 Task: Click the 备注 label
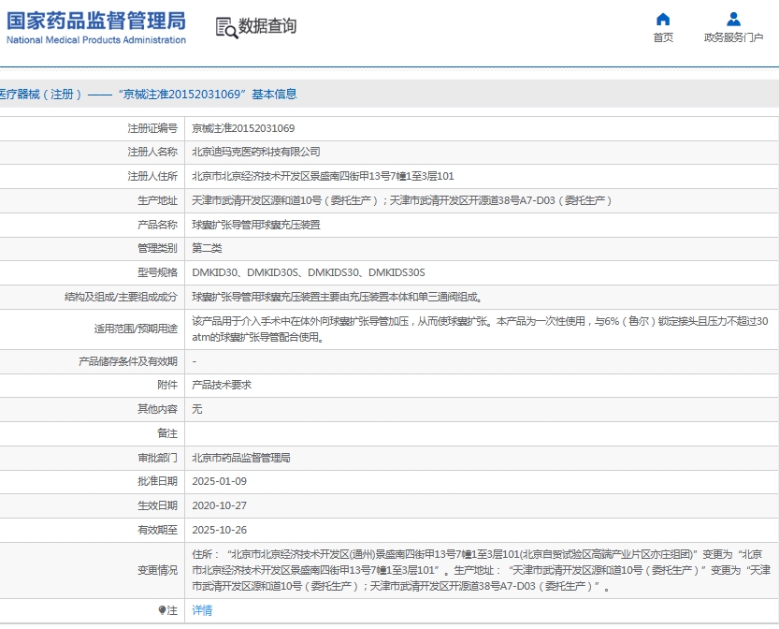(167, 433)
